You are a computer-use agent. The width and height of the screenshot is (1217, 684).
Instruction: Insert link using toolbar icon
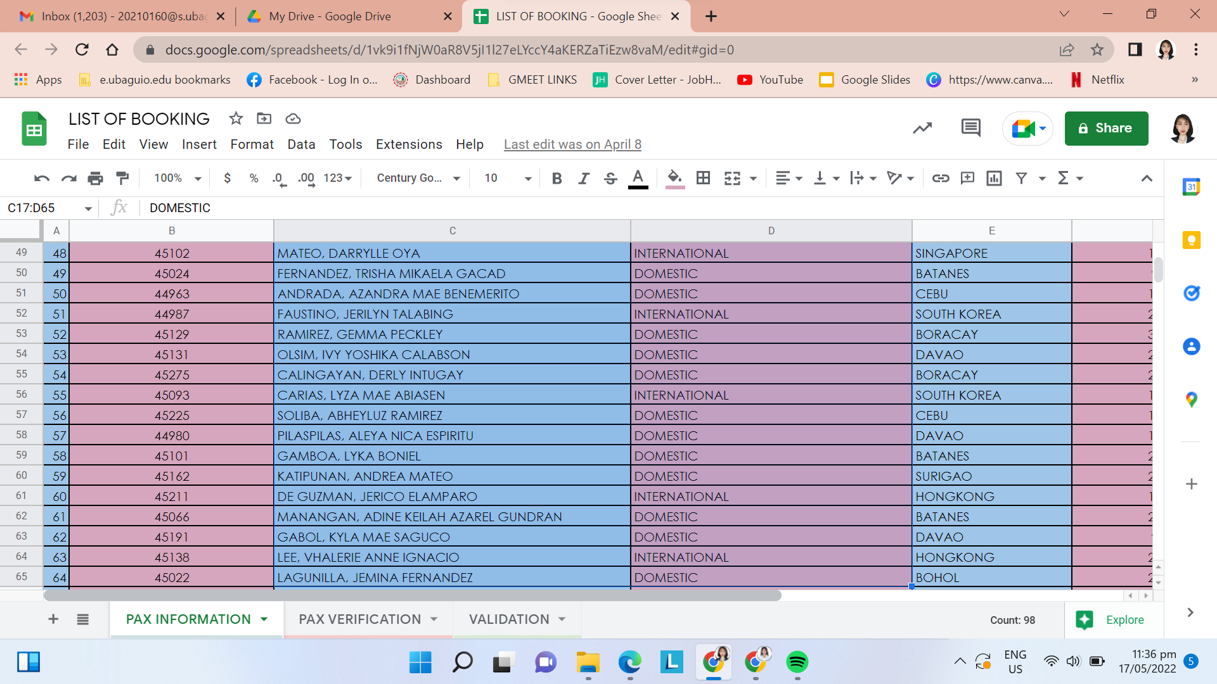[x=940, y=178]
